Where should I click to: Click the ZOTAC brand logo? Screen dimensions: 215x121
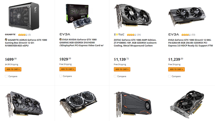pos(119,35)
